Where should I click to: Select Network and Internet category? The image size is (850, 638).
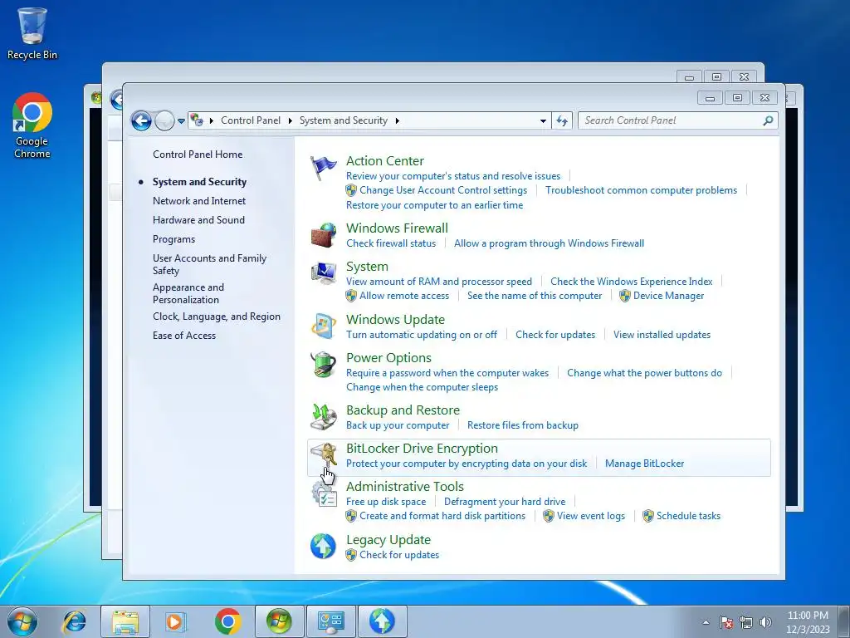click(199, 201)
